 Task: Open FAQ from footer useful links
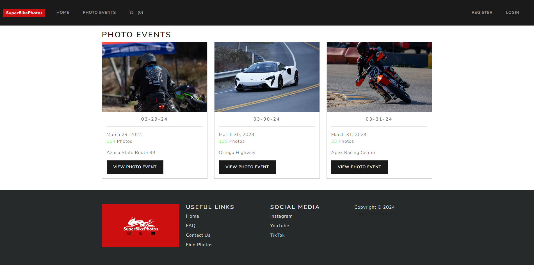click(191, 226)
